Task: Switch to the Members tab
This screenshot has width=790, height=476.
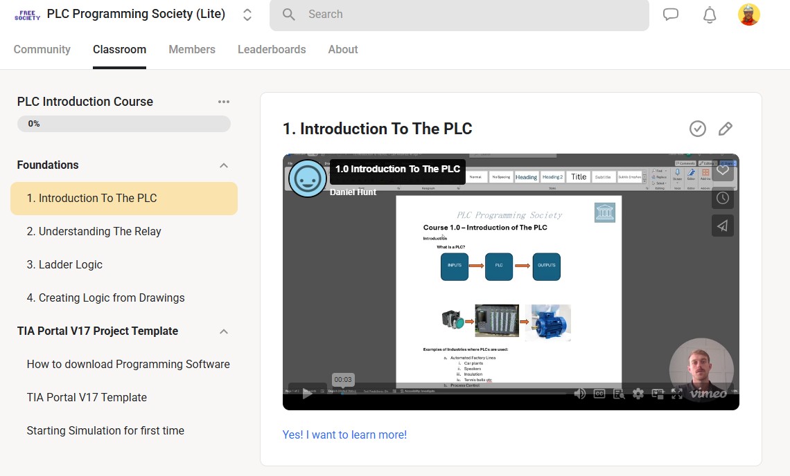Action: [191, 50]
